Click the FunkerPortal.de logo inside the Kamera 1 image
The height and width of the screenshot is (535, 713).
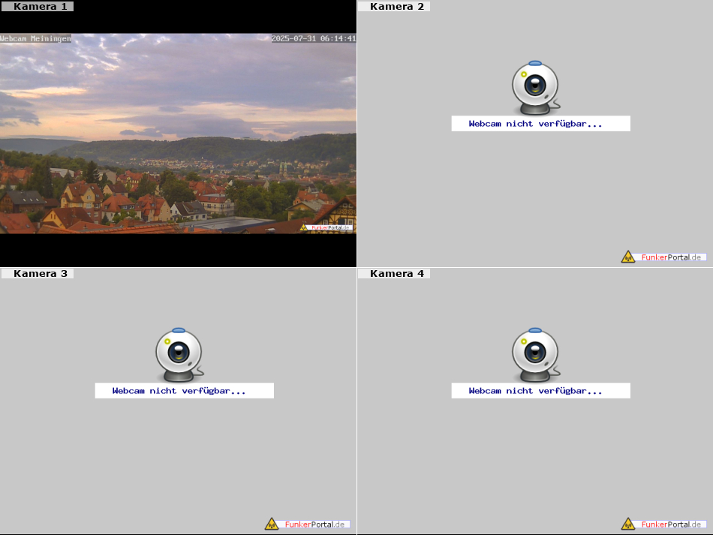[326, 227]
